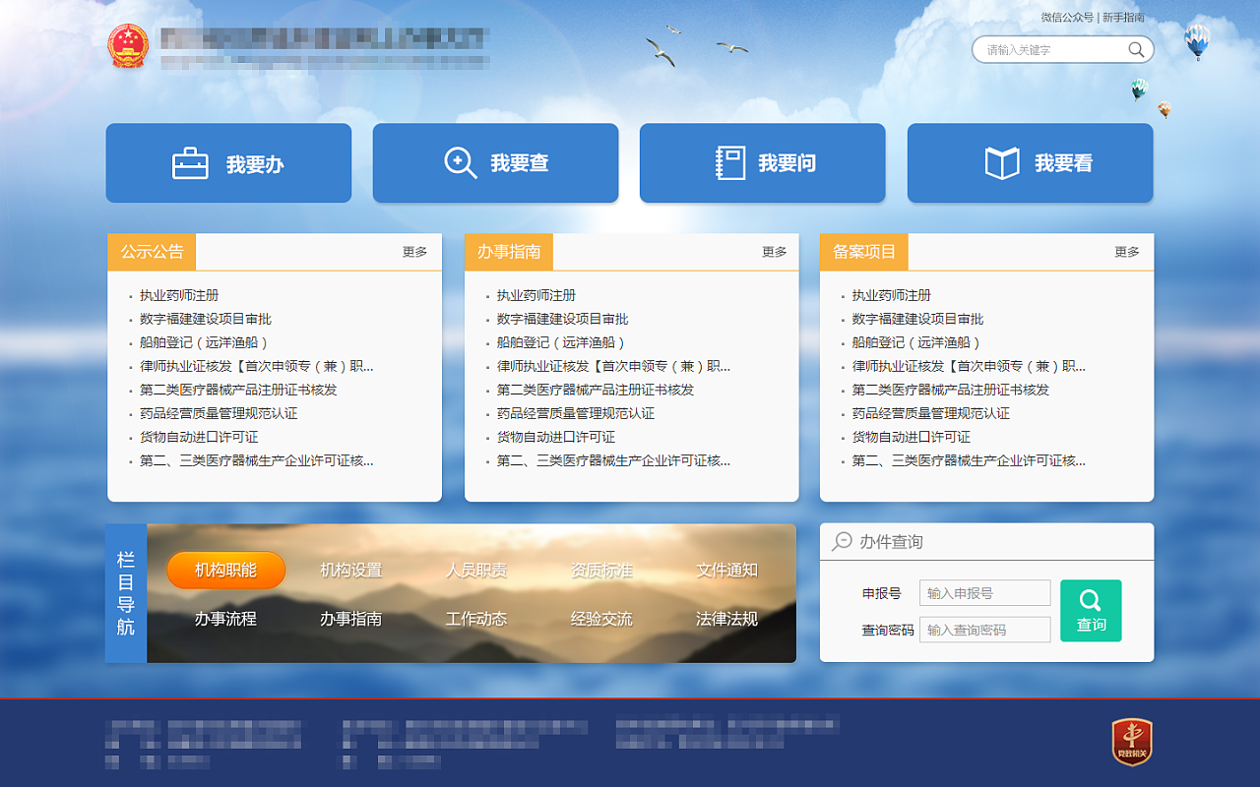Select the 公示公告 tab
The image size is (1260, 787).
(152, 252)
